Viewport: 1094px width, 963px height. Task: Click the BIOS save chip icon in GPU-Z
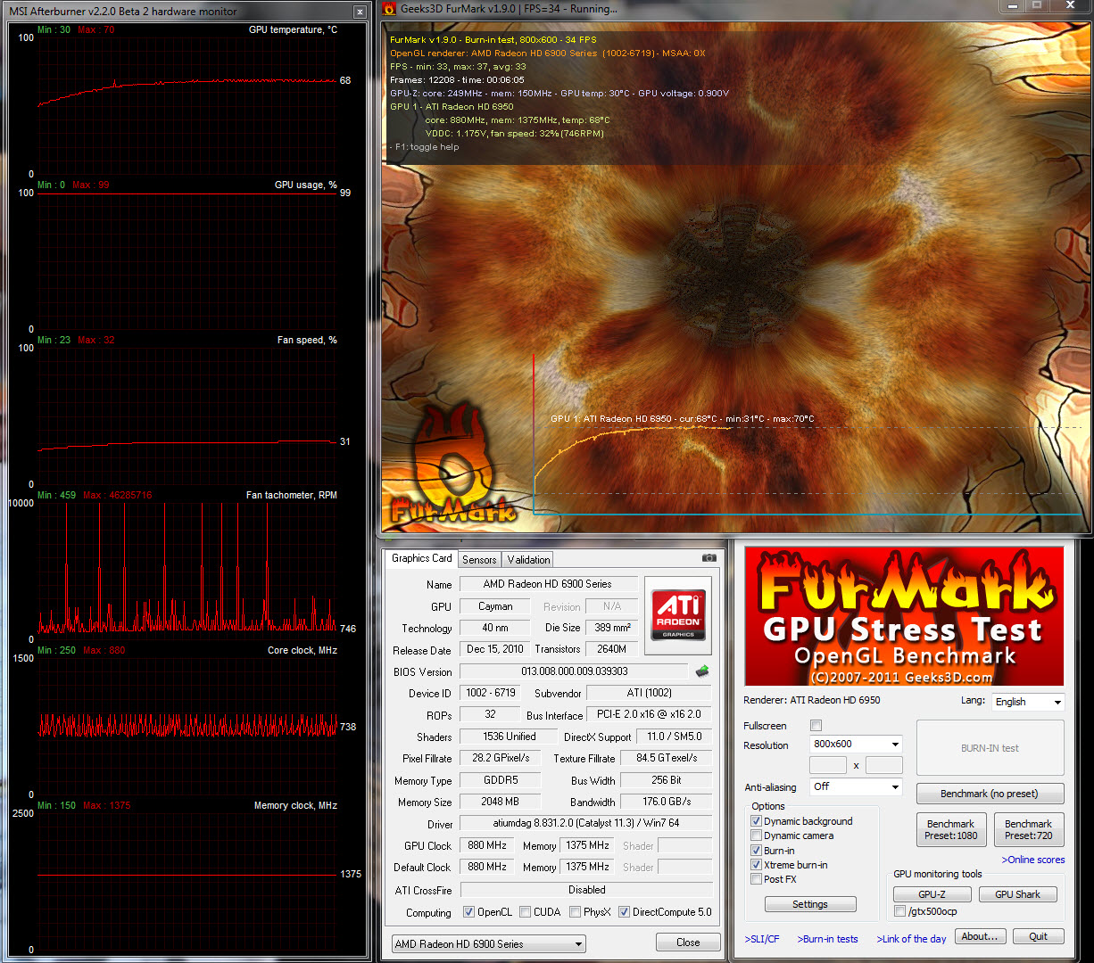click(x=702, y=671)
